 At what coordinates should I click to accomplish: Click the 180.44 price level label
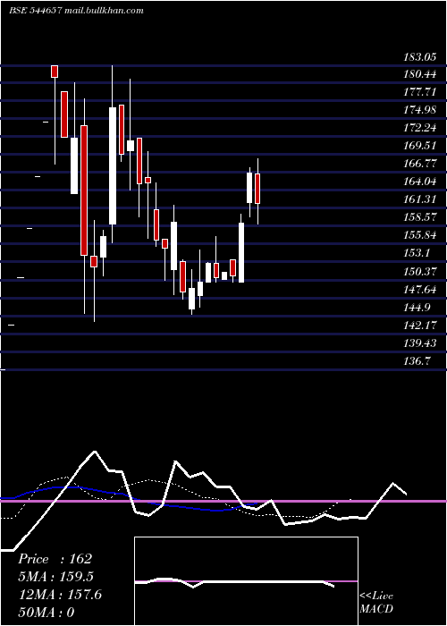point(420,74)
